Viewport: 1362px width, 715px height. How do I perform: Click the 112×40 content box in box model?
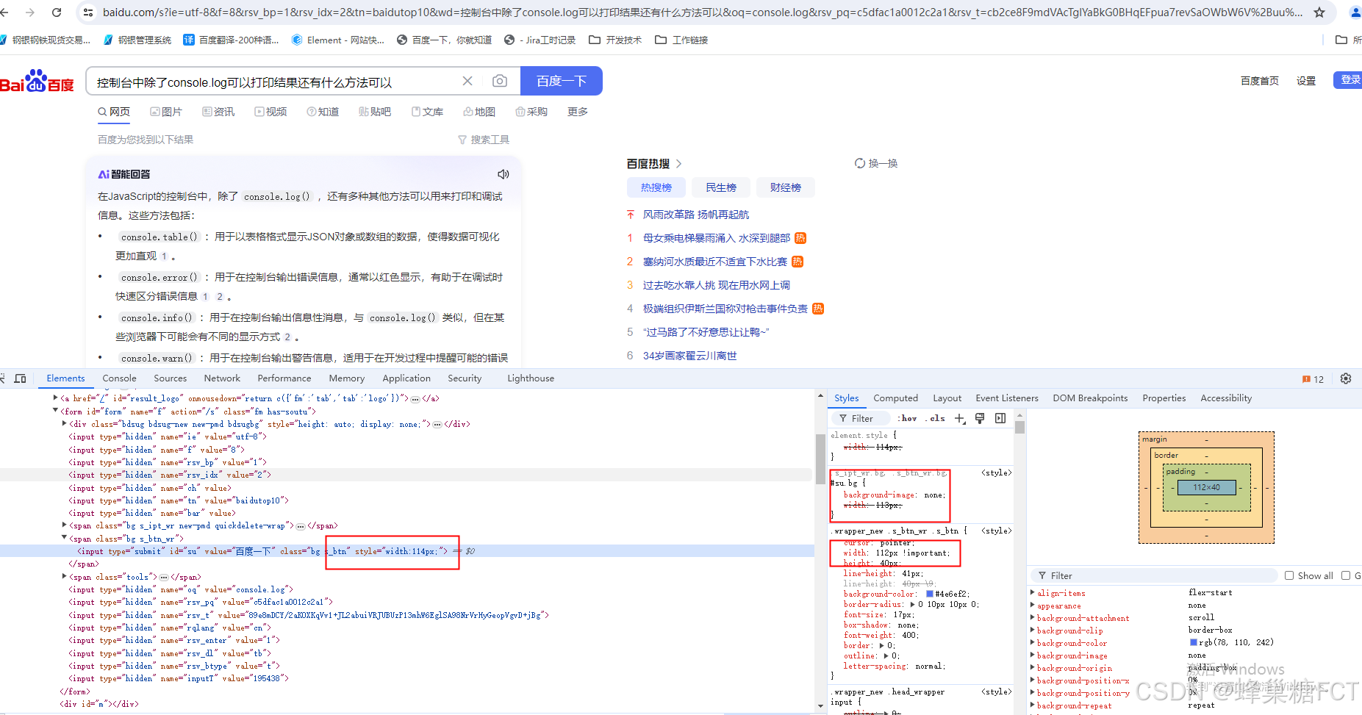pos(1206,487)
